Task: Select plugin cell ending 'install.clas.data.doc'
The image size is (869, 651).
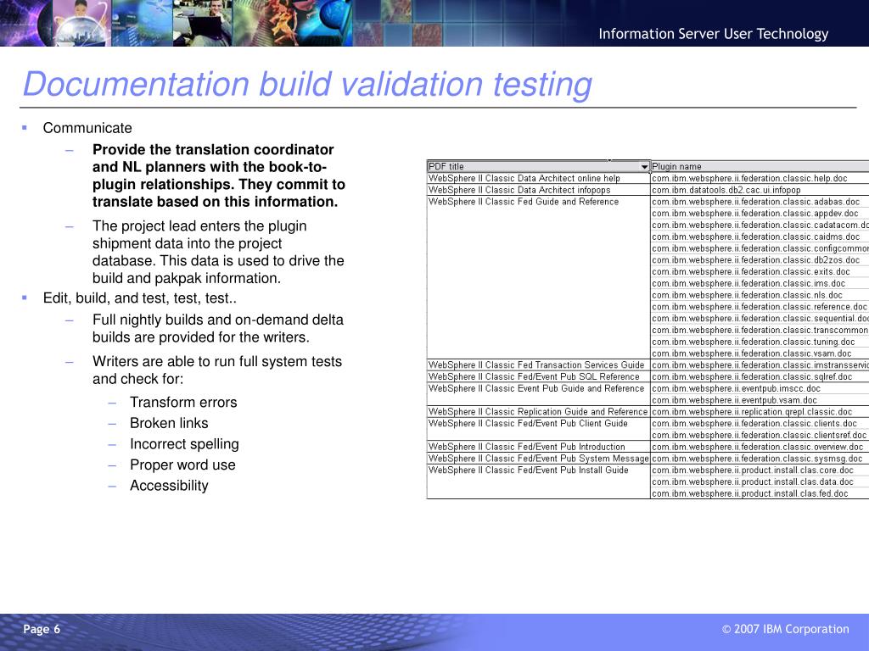Action: tap(760, 481)
